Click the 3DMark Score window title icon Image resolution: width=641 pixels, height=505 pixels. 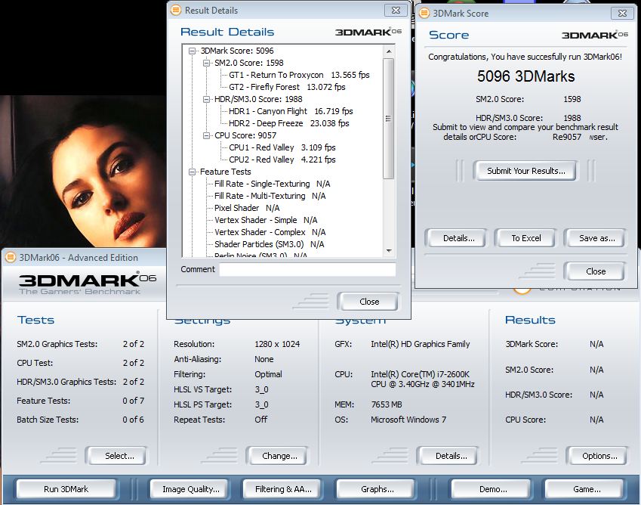click(424, 13)
